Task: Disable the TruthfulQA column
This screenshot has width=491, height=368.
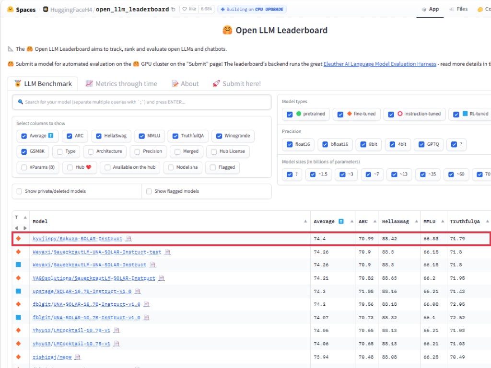Action: [x=175, y=136]
